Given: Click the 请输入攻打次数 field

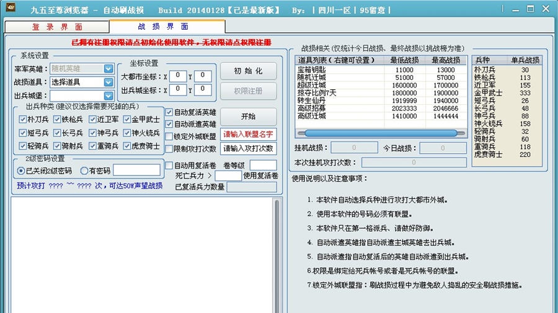Looking at the screenshot, I should (x=249, y=149).
